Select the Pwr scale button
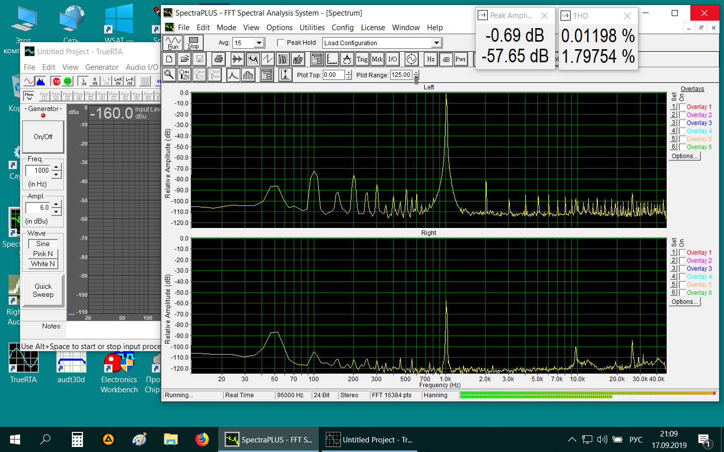Image resolution: width=724 pixels, height=452 pixels. coord(461,59)
